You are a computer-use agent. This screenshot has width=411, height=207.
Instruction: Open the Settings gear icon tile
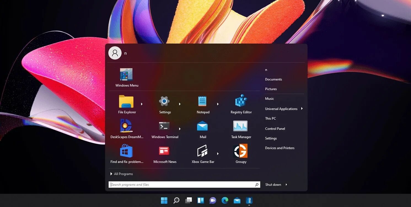(165, 104)
